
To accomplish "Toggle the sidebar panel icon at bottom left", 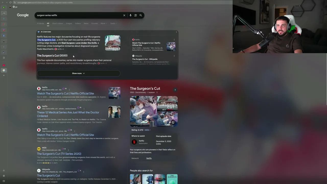I will coord(4,181).
